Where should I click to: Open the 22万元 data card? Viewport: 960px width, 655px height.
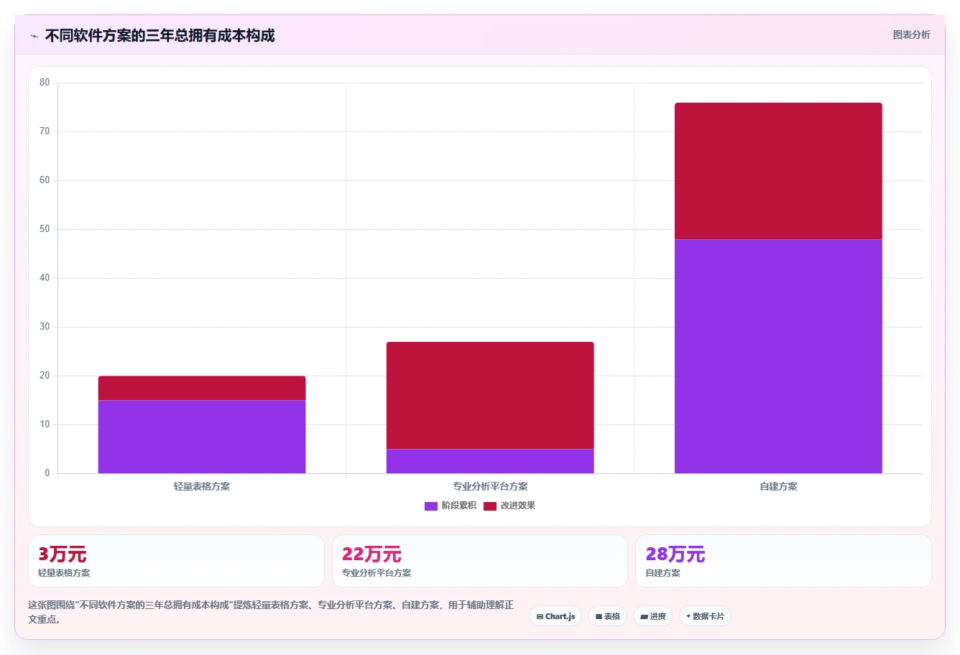click(480, 561)
